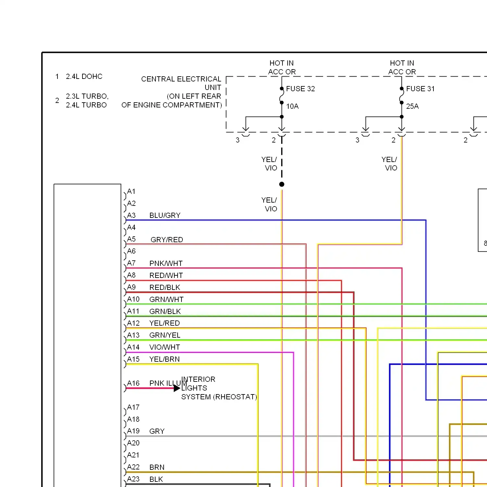
Task: Click connector pin A6 label
Action: coord(131,251)
